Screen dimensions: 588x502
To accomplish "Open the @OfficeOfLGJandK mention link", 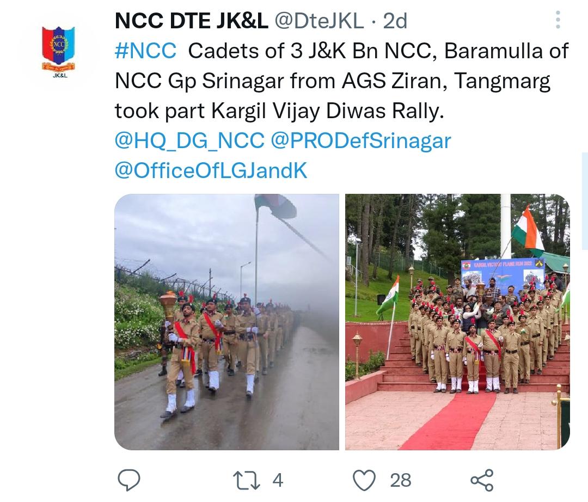I will [211, 170].
